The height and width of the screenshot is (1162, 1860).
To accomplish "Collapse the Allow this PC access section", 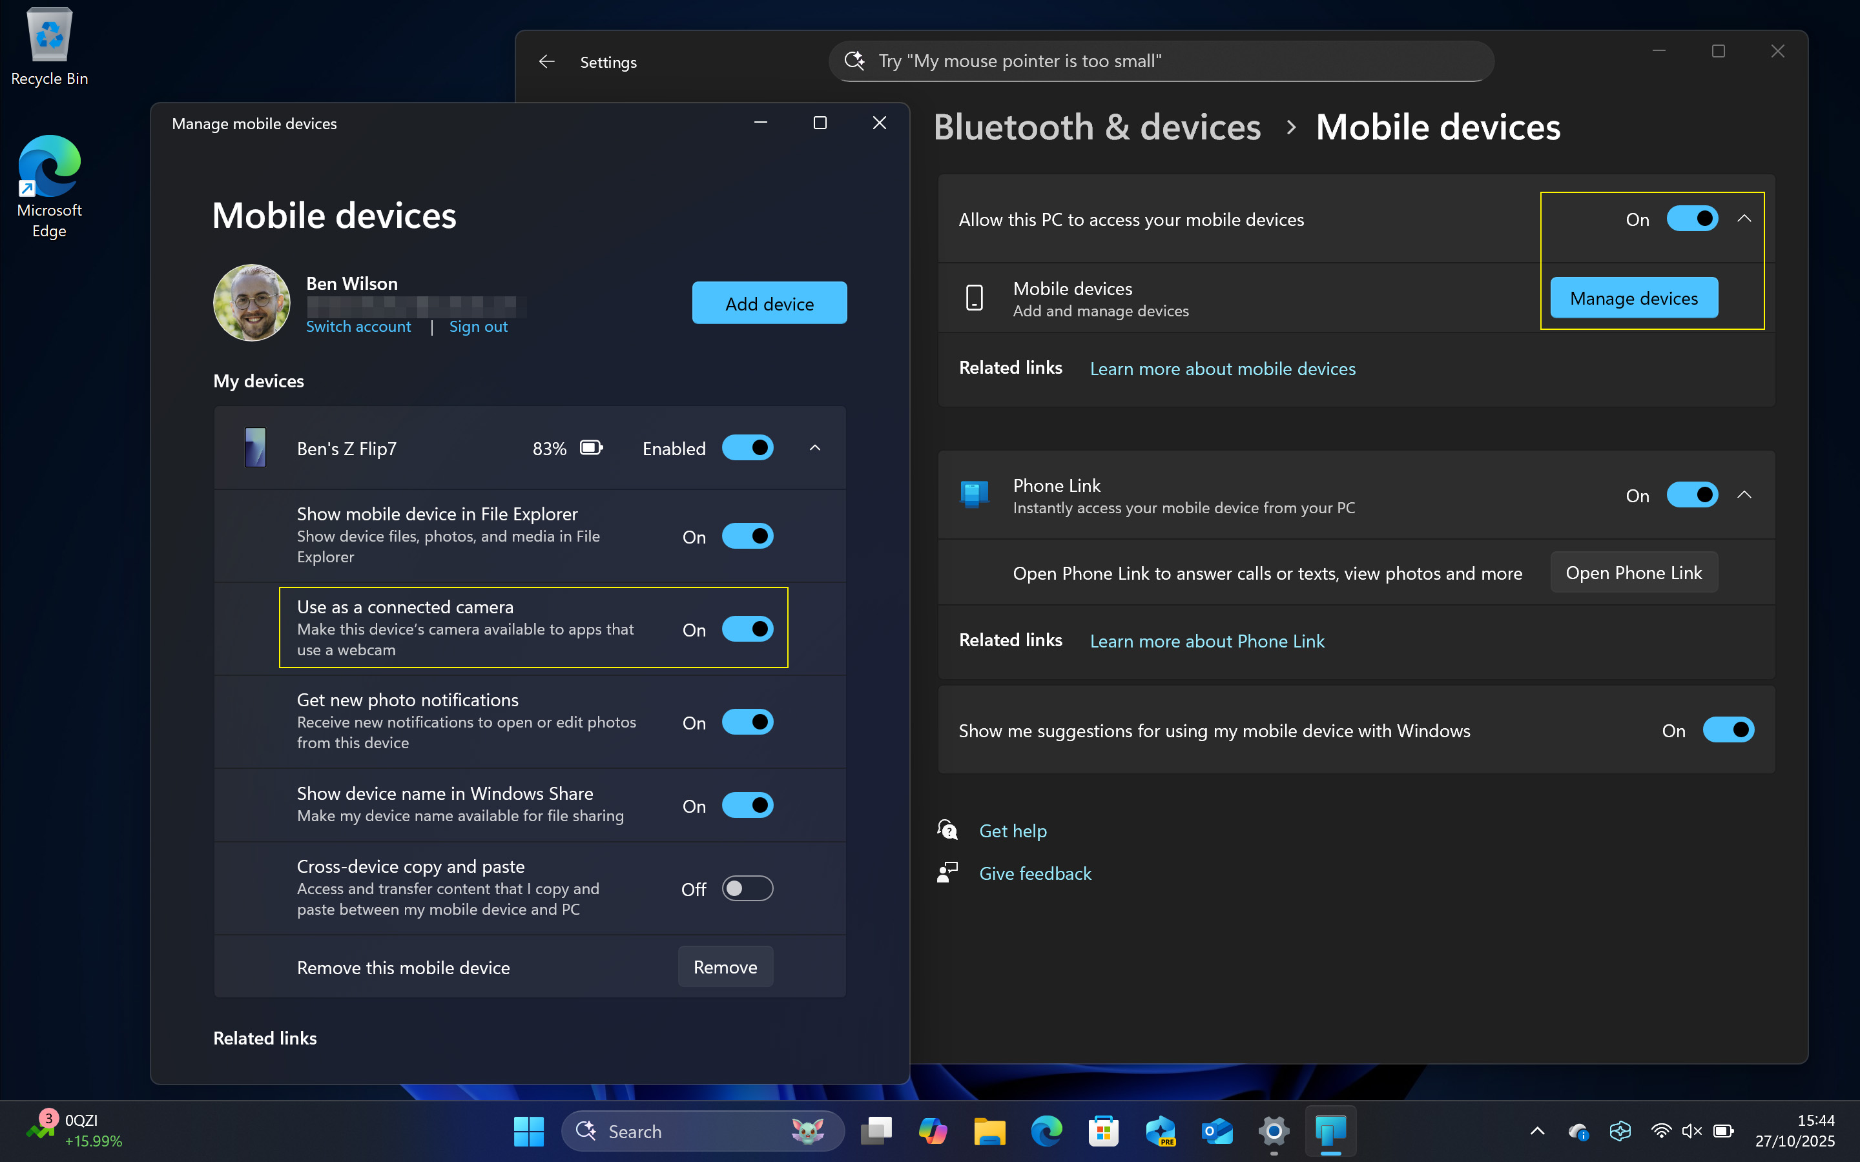I will tap(1743, 218).
